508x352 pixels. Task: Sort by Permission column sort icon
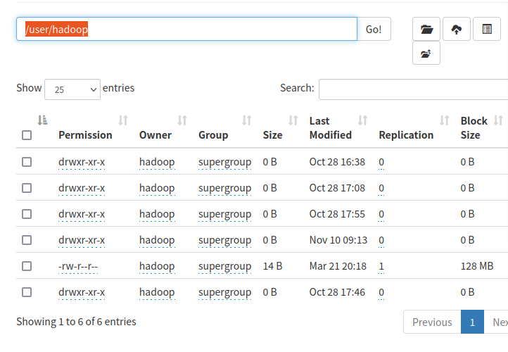pyautogui.click(x=123, y=120)
